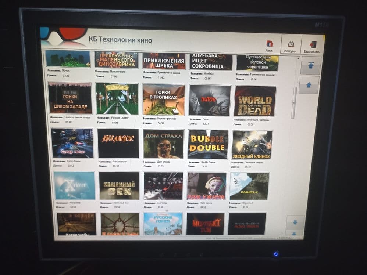
Task: Open the Paradise Coaster thumbnail
Action: click(117, 99)
